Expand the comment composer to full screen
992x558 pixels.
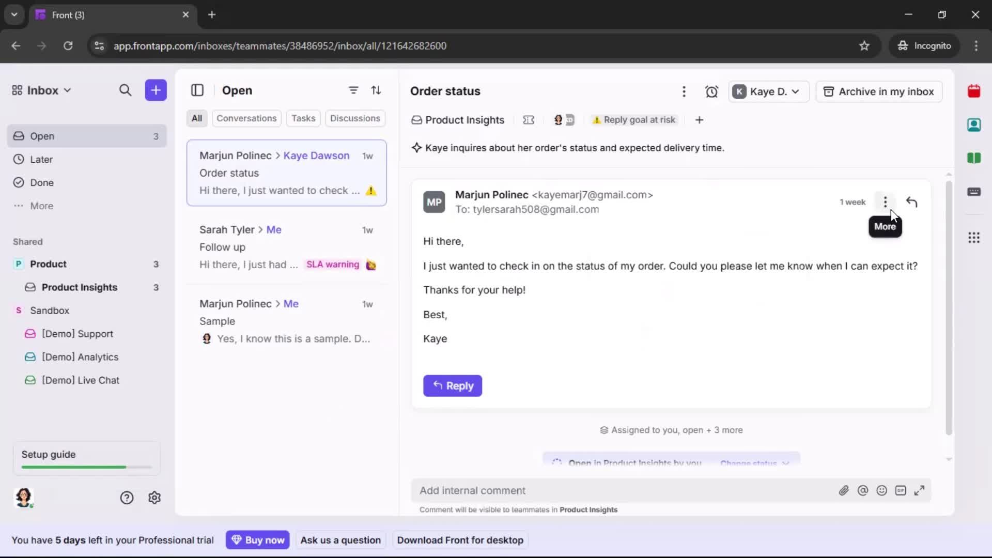(x=920, y=490)
